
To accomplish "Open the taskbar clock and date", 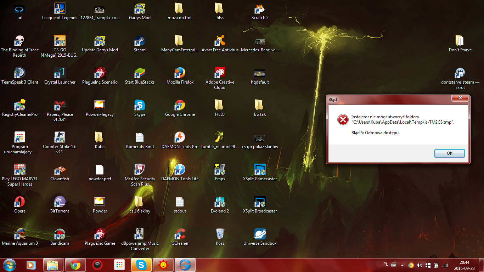I will [x=465, y=265].
